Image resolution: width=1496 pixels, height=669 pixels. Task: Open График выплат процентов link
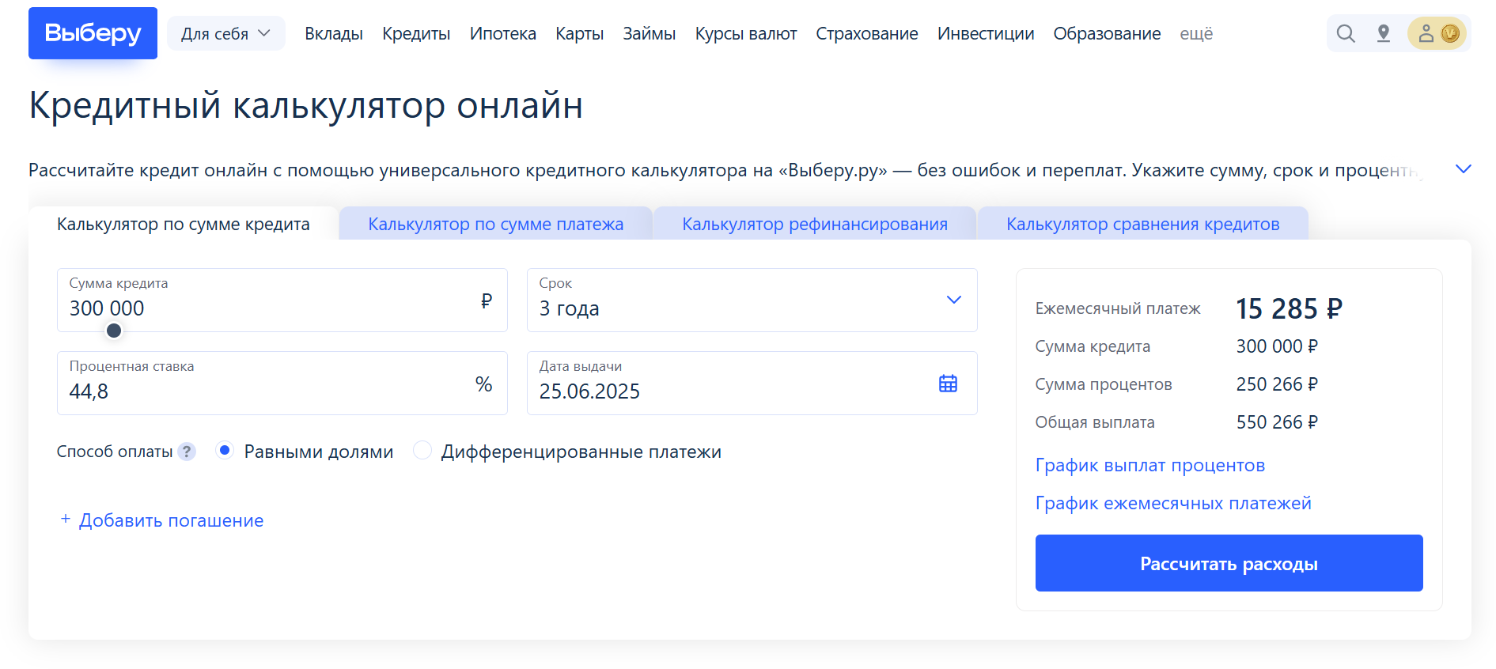tap(1149, 466)
